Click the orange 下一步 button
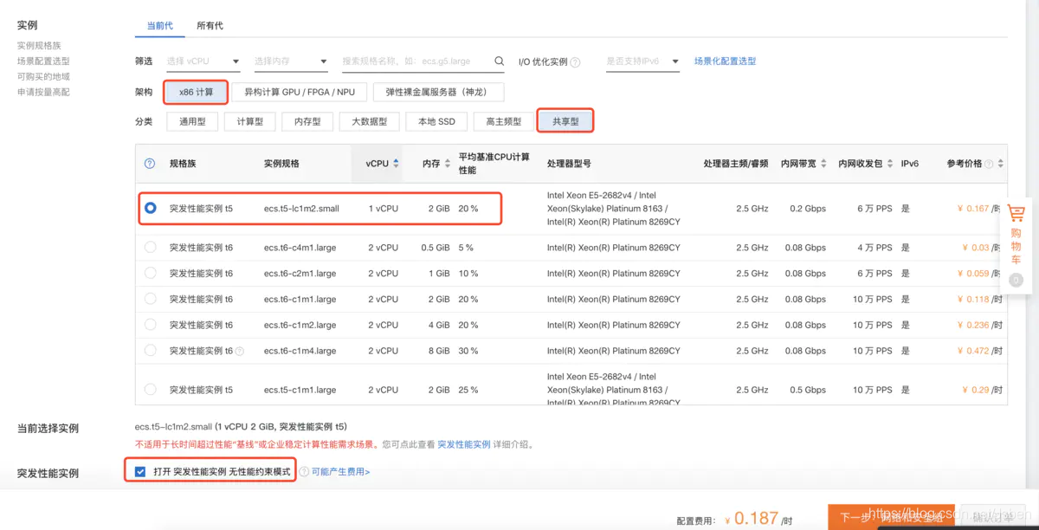 point(891,518)
